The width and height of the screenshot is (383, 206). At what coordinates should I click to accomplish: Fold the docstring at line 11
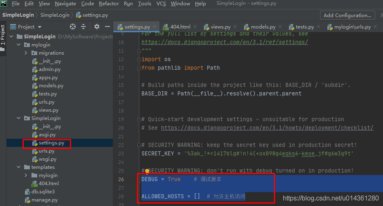coord(139,51)
